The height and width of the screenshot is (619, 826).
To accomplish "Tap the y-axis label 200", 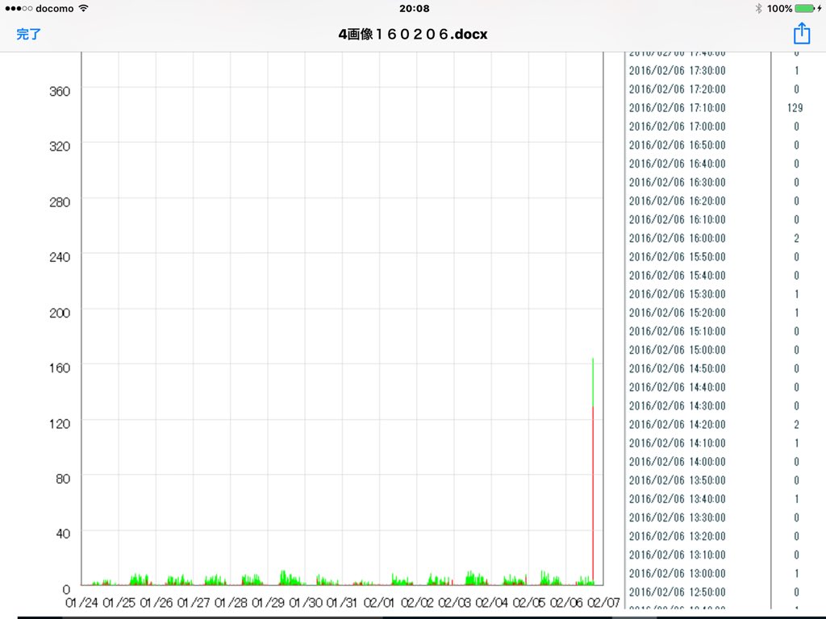I will pos(60,313).
